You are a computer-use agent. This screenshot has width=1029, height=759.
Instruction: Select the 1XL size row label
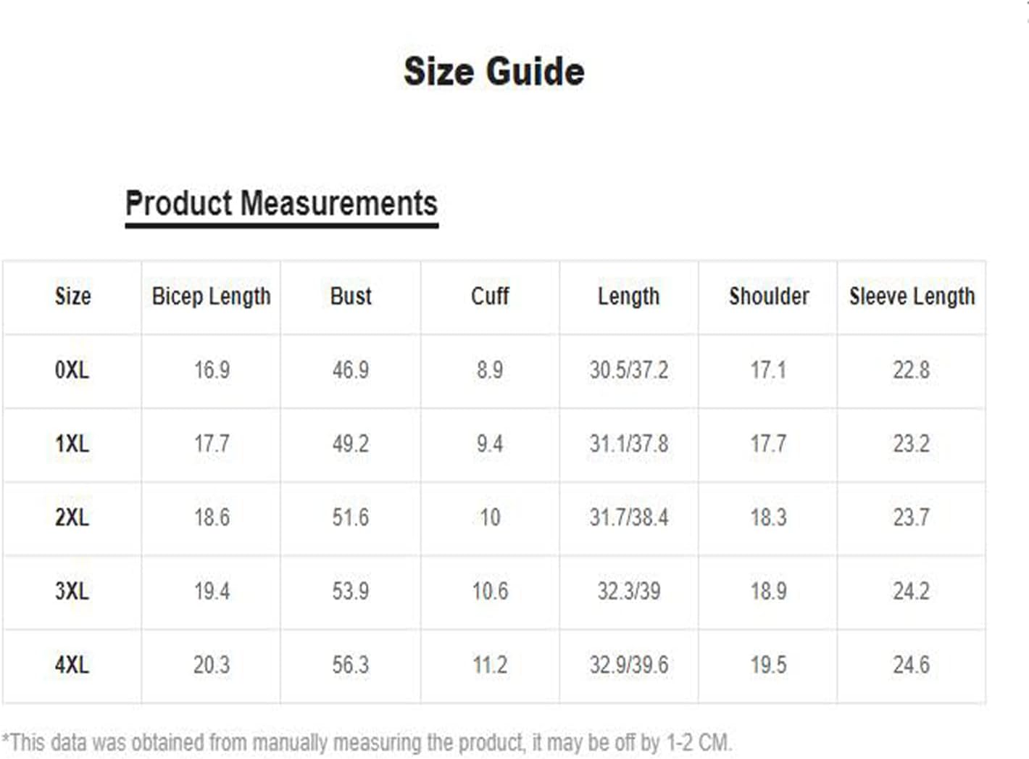click(72, 444)
